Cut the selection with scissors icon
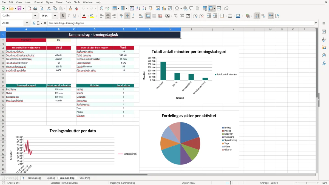The height and width of the screenshot is (185, 329). tap(49, 8)
